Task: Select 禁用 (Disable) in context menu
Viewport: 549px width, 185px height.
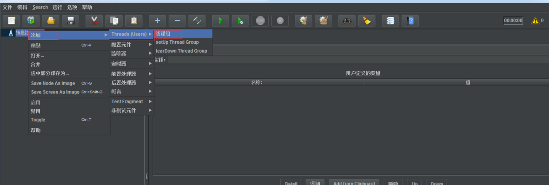Action: (35, 111)
